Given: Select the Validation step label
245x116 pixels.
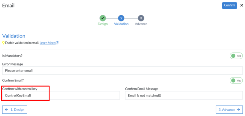Looking at the screenshot, I should coord(121,24).
